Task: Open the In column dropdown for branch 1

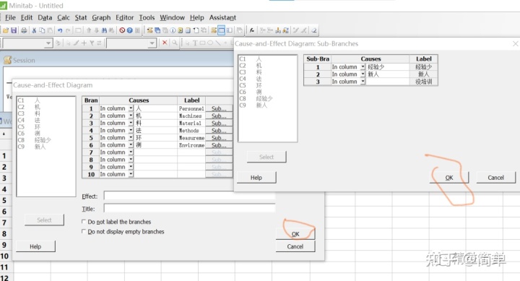Action: (x=131, y=108)
